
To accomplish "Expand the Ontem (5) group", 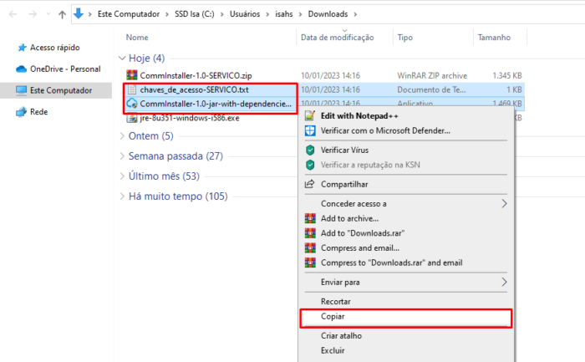I will click(x=123, y=135).
